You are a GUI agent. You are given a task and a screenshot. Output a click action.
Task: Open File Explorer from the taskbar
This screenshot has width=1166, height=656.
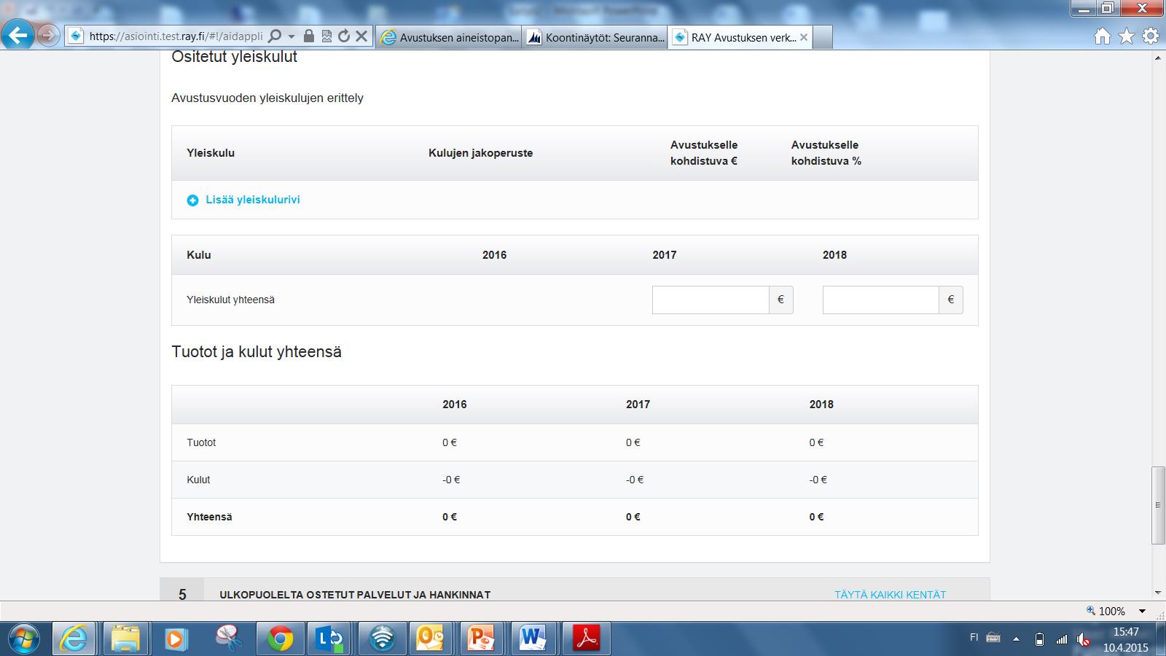pyautogui.click(x=125, y=639)
